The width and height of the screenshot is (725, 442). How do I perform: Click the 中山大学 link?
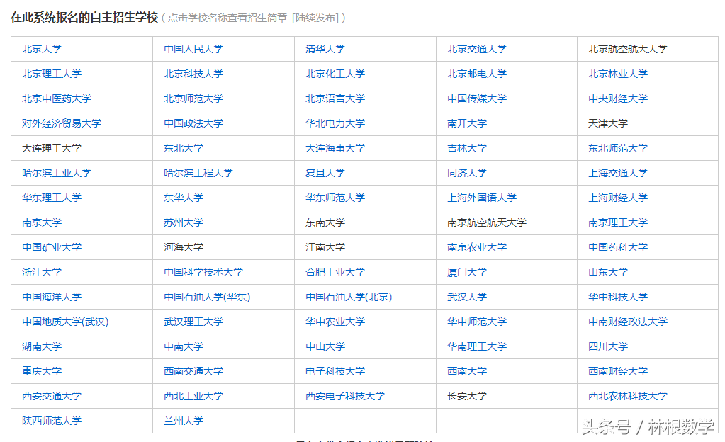(325, 347)
